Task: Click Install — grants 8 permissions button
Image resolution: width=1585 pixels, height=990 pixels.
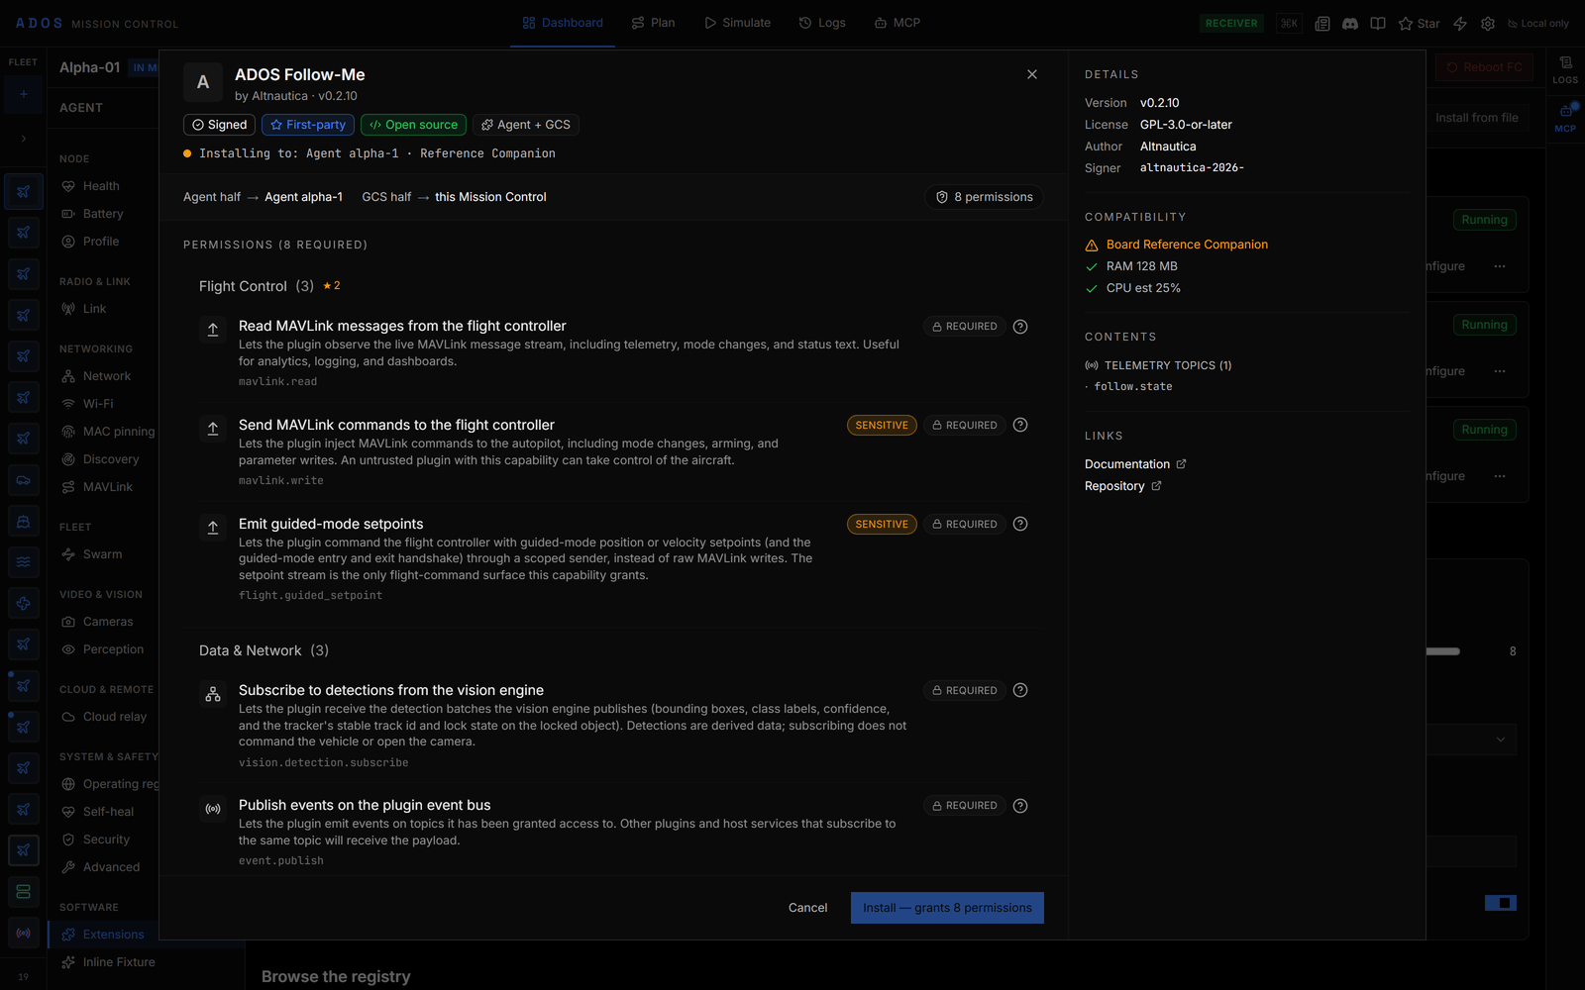Action: click(947, 908)
